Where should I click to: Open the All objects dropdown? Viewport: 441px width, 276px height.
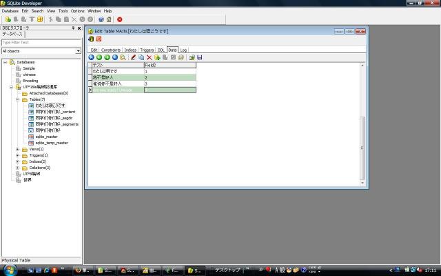click(x=78, y=51)
